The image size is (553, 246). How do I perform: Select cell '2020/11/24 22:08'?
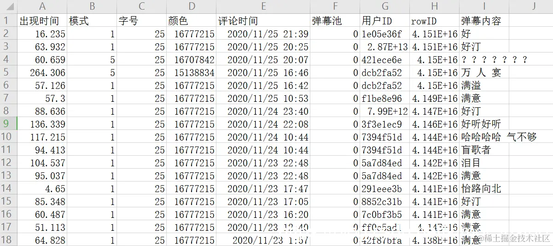point(263,124)
